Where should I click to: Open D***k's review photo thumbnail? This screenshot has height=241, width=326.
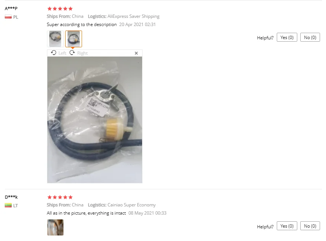55,227
